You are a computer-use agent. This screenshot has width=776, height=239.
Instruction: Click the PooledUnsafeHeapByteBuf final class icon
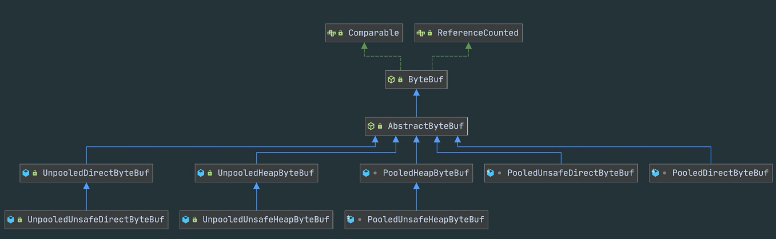[x=351, y=219]
